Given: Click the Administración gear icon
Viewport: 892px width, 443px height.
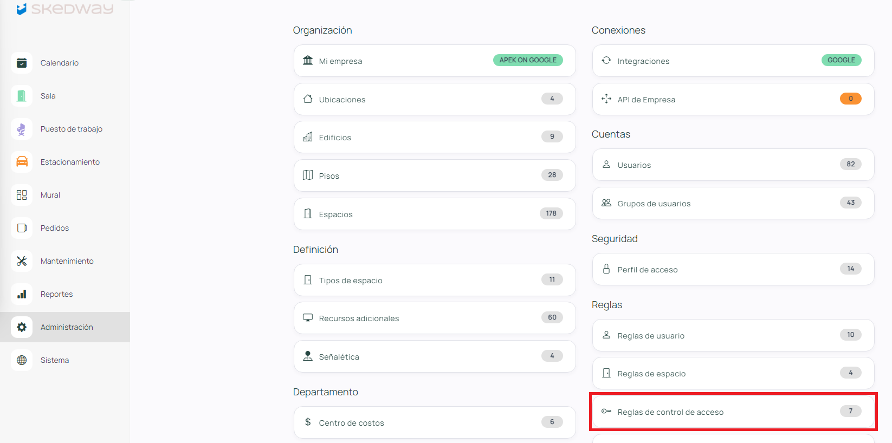Looking at the screenshot, I should tap(22, 328).
